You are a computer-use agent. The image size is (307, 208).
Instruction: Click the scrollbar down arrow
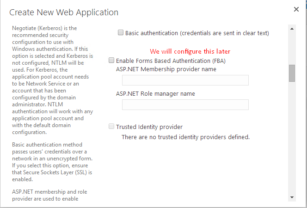tap(292, 197)
